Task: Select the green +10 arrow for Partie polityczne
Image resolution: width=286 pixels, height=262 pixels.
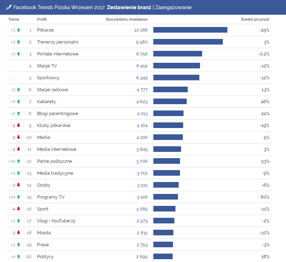Action: click(x=19, y=161)
